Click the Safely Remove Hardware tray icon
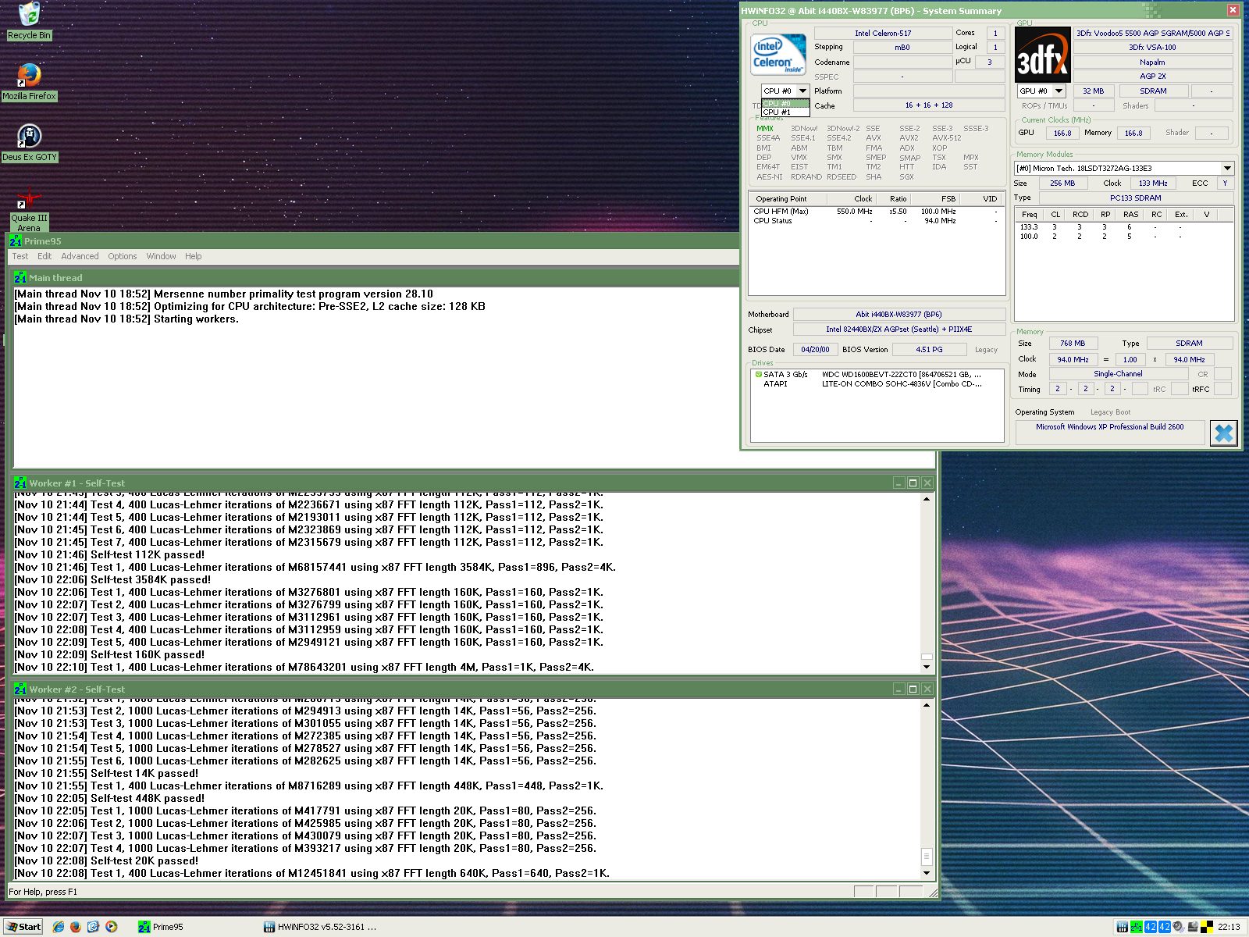The width and height of the screenshot is (1249, 937). tap(1193, 927)
